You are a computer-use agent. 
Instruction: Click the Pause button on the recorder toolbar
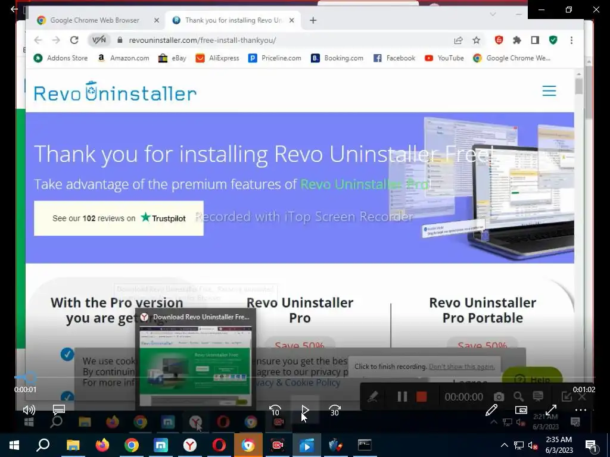click(402, 396)
